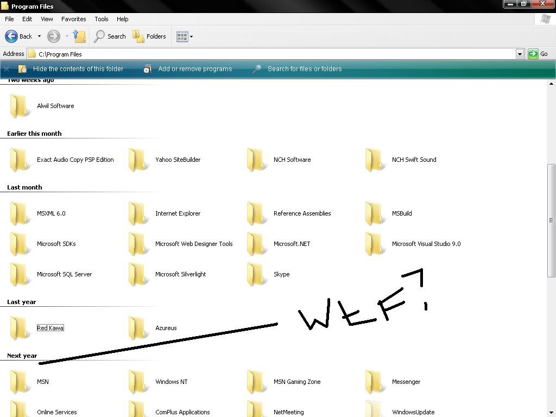556x417 pixels.
Task: Click the 'Last month' group header
Action: coord(24,187)
